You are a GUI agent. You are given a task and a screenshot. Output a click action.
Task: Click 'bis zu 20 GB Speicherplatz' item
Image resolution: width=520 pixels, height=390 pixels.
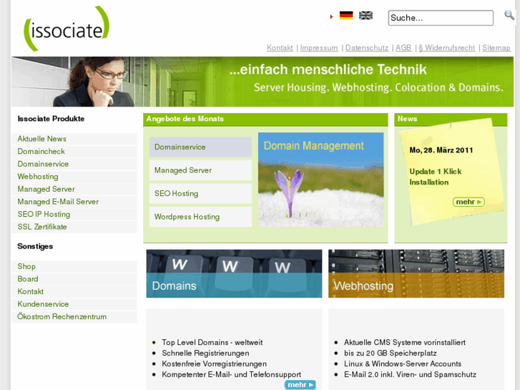391,354
